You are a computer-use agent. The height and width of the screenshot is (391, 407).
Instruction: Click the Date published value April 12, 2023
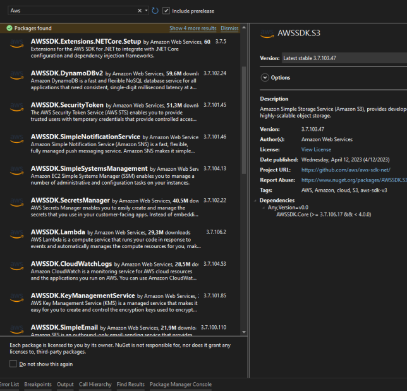click(x=345, y=159)
